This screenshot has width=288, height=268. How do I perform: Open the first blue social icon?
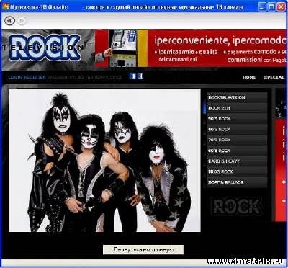pos(132,76)
